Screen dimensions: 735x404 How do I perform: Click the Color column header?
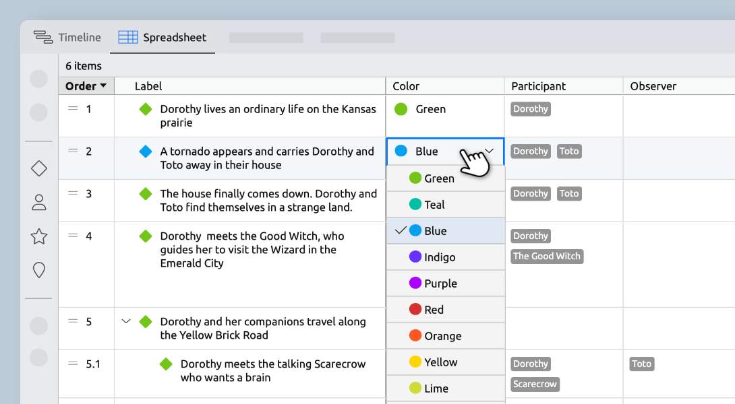(445, 86)
